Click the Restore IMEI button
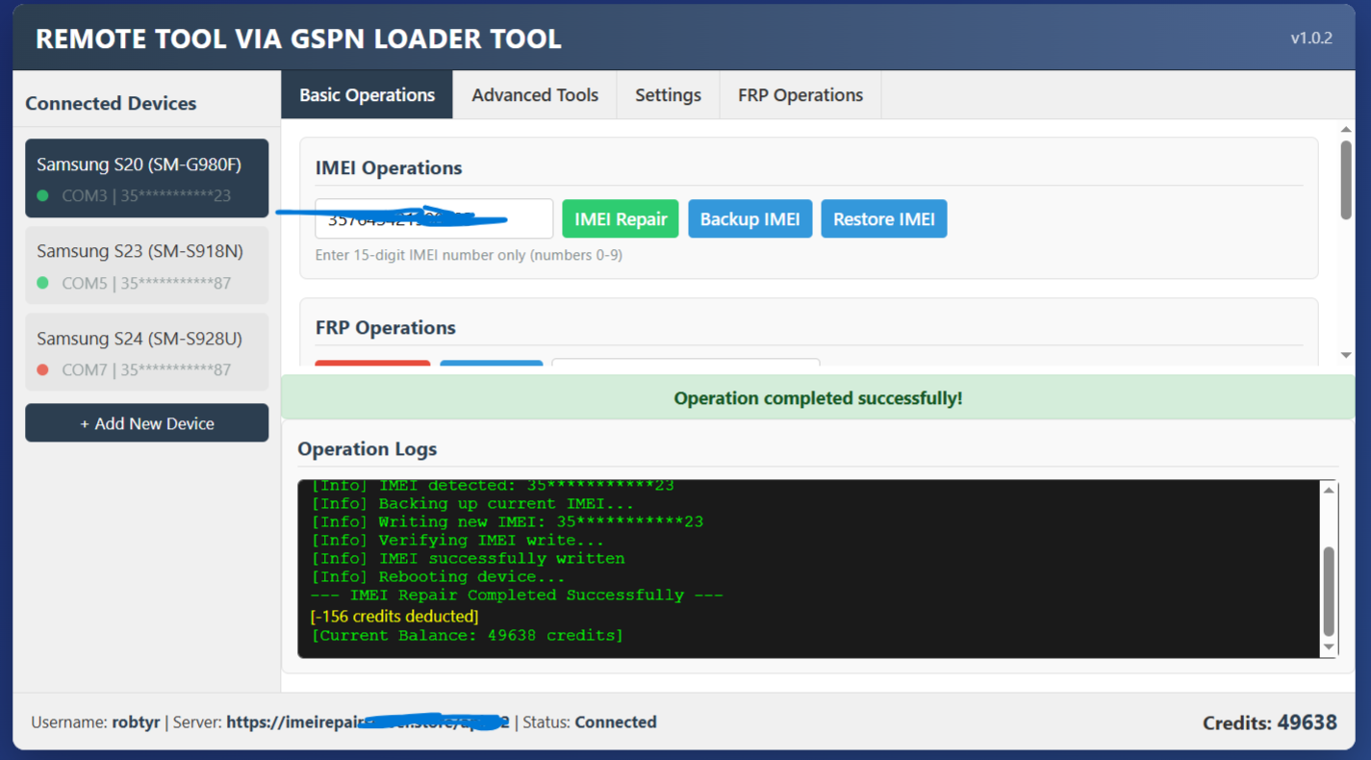 tap(883, 219)
